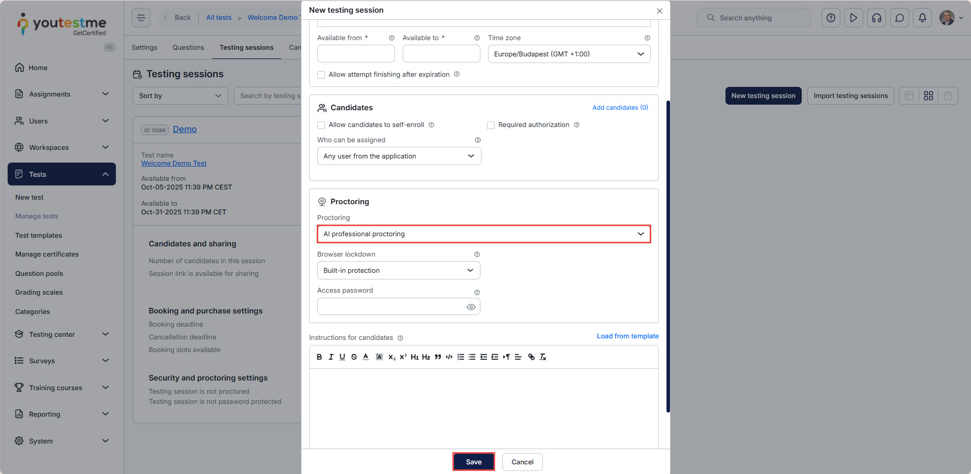Click the Available from date field
The height and width of the screenshot is (474, 971).
pos(356,54)
